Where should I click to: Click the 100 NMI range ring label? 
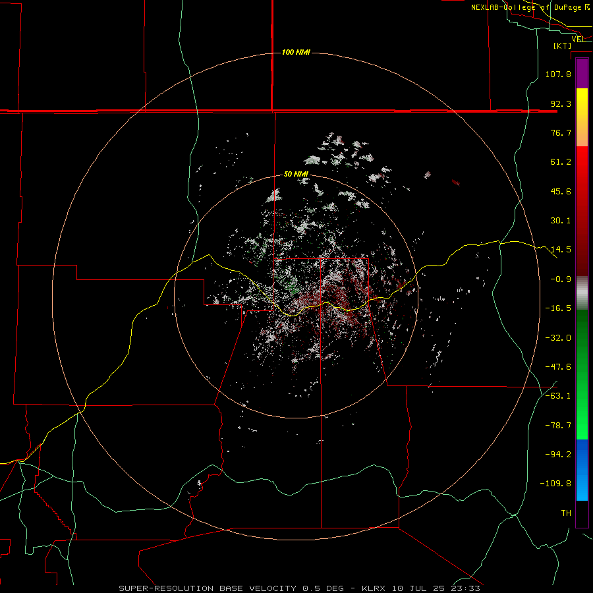click(296, 52)
